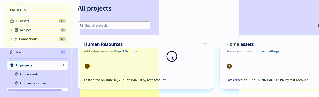Image resolution: width=319 pixels, height=97 pixels.
Task: Add a new project with plus icon
Action: click(64, 65)
